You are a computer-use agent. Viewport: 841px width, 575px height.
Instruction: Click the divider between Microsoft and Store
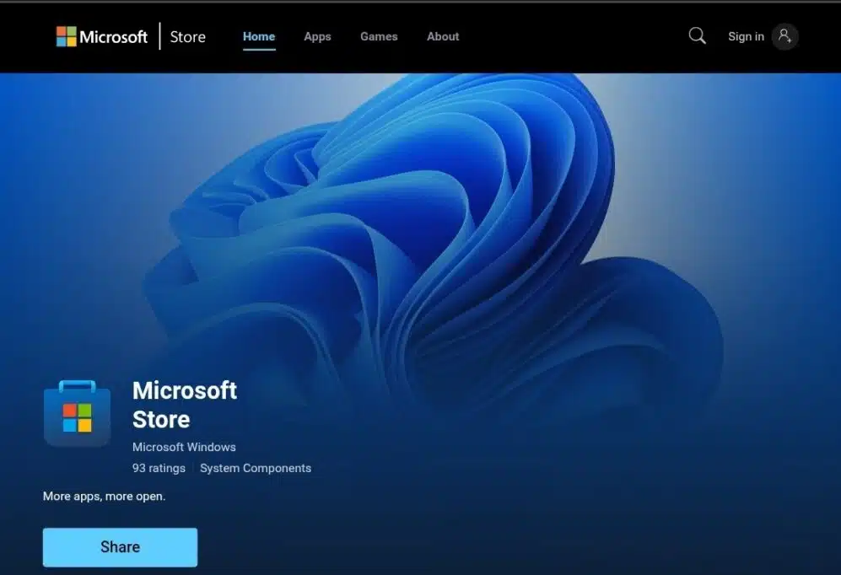159,36
